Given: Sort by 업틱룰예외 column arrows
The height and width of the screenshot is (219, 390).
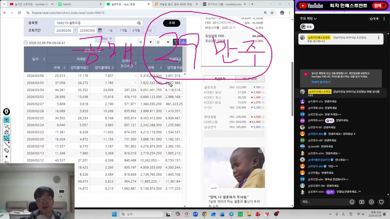Looking at the screenshot, I should (x=112, y=68).
